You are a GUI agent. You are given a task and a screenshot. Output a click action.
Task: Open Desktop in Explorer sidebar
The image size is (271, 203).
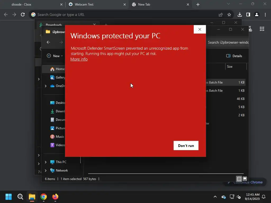coord(57,103)
